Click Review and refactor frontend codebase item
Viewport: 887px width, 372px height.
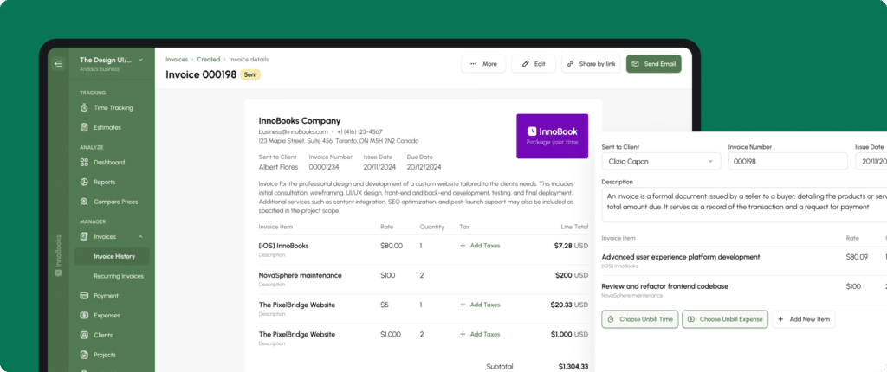click(x=664, y=286)
